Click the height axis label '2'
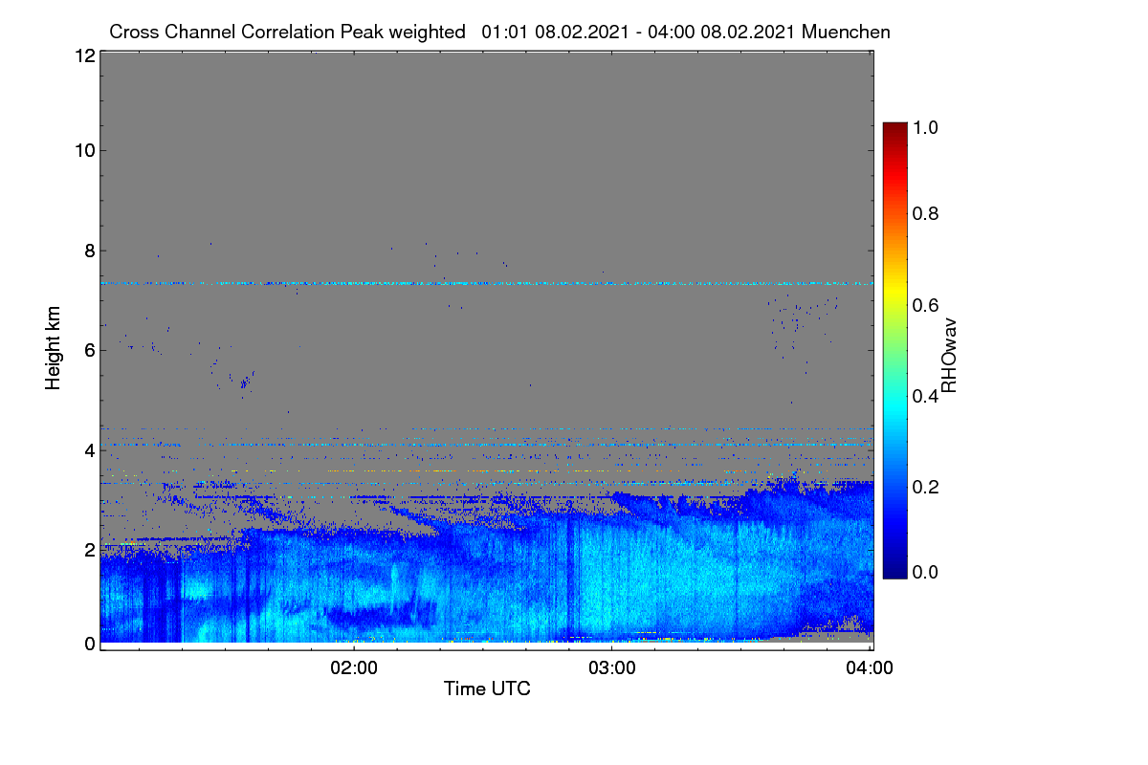1148x765 pixels. coord(89,549)
